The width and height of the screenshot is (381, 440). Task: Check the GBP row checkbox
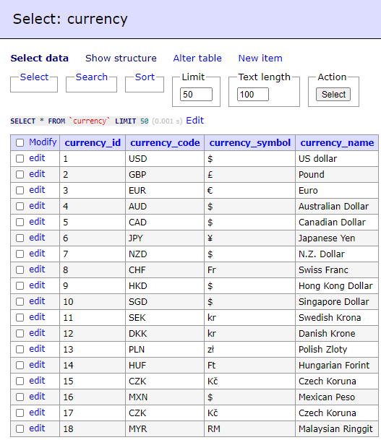(20, 175)
